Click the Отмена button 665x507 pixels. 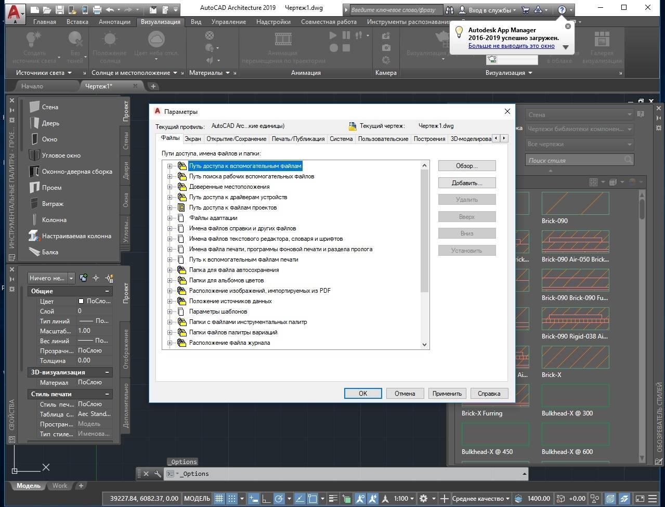click(405, 394)
